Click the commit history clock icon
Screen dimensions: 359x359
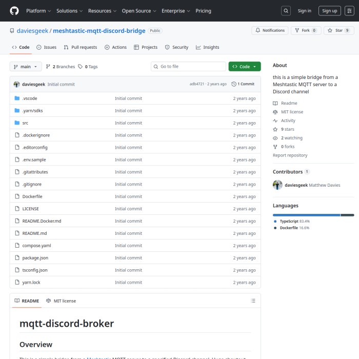(234, 84)
